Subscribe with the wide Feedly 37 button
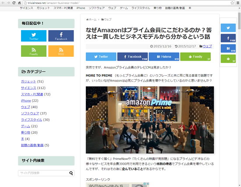241x187 pixels. tap(195, 56)
